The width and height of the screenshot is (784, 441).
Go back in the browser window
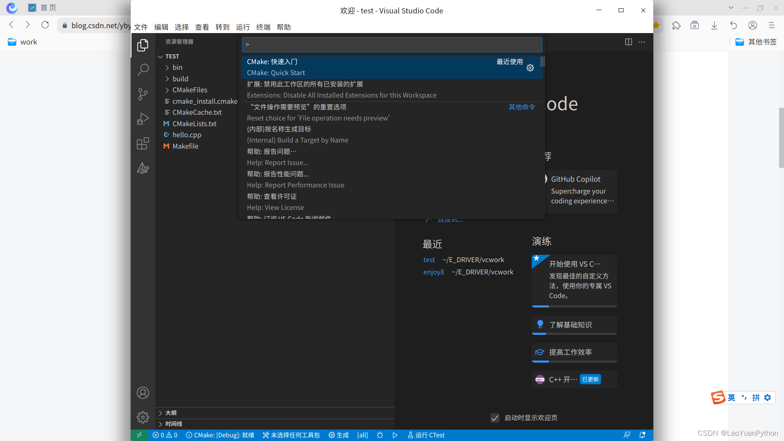pyautogui.click(x=11, y=25)
